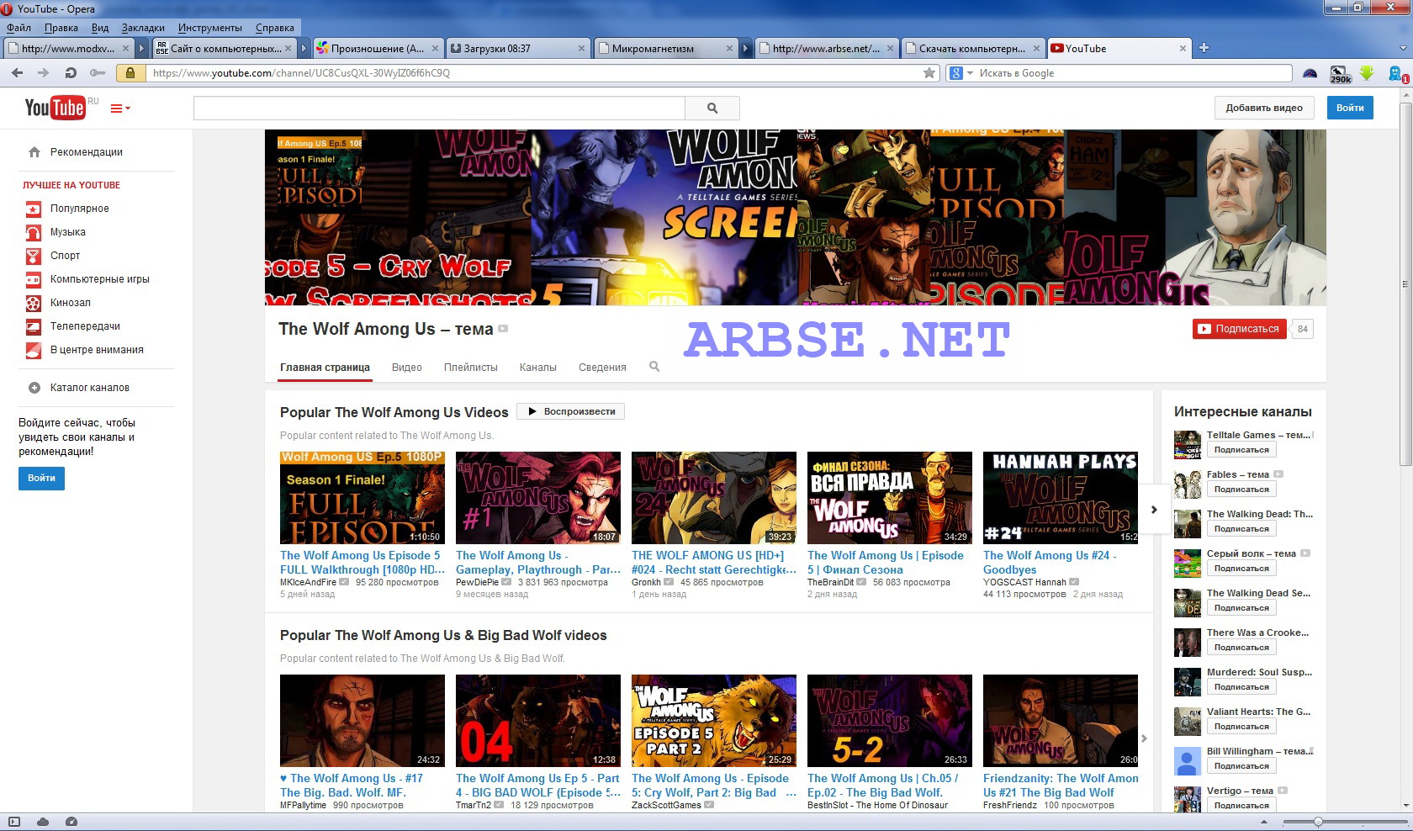Viewport: 1413px width, 831px height.
Task: Open the Инструменты menu
Action: pos(210,28)
